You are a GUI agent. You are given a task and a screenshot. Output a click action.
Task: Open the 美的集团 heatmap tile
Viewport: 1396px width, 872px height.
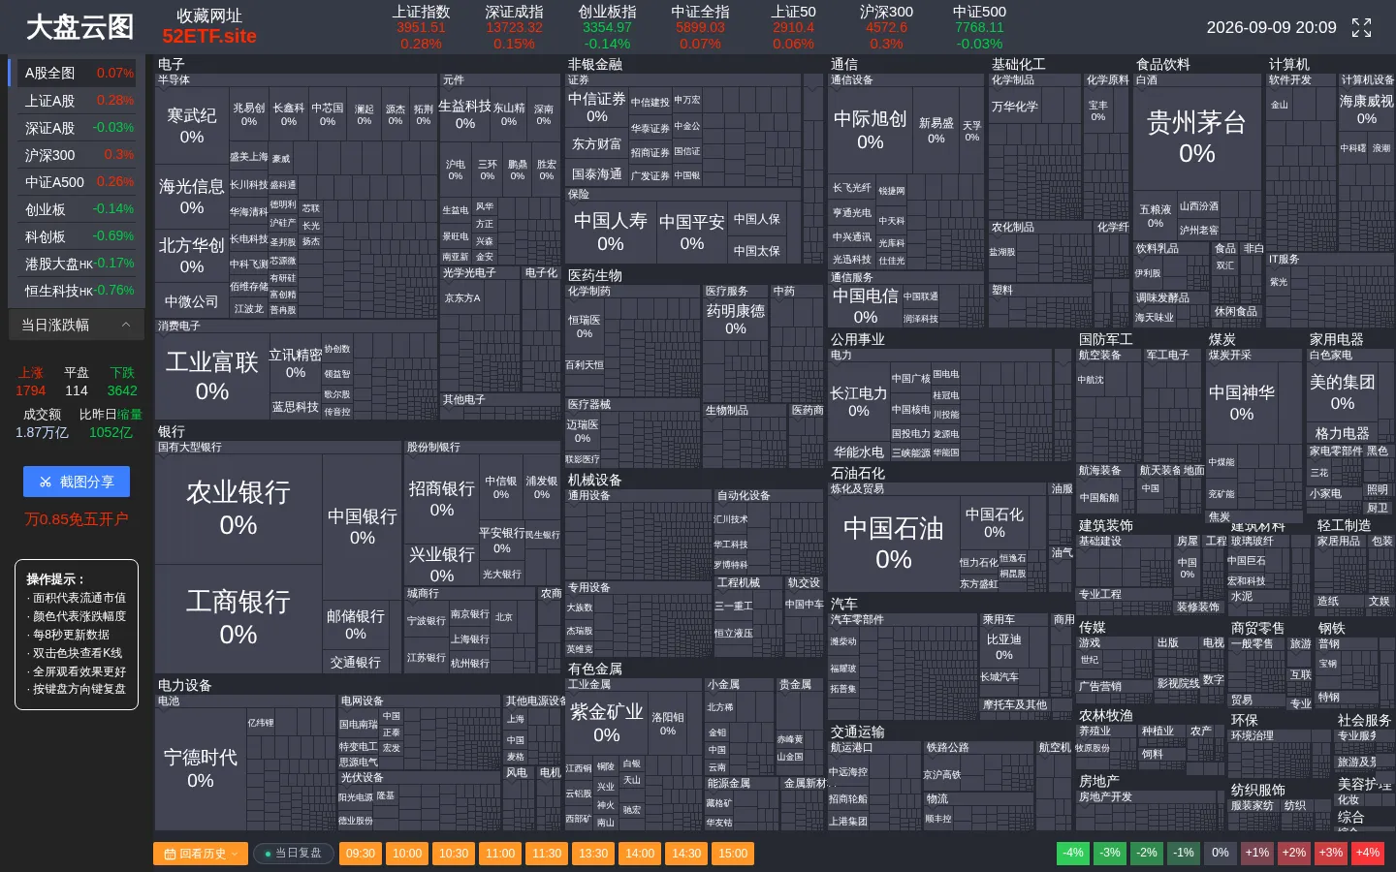1342,391
